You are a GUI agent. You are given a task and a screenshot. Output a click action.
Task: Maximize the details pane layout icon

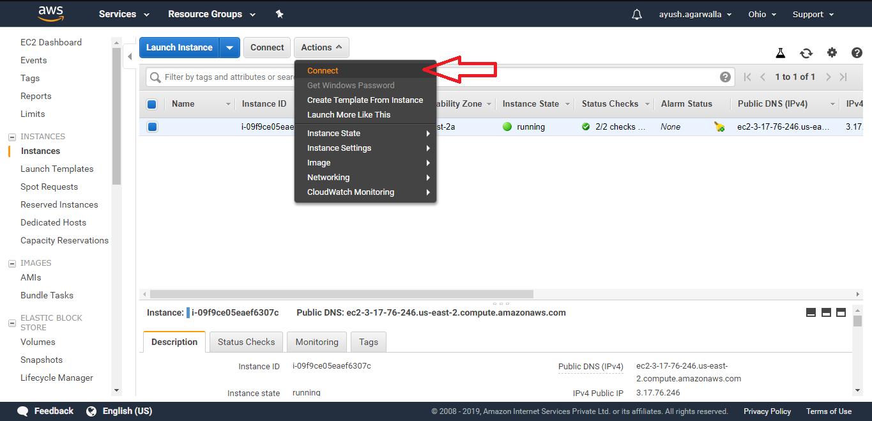click(x=841, y=312)
